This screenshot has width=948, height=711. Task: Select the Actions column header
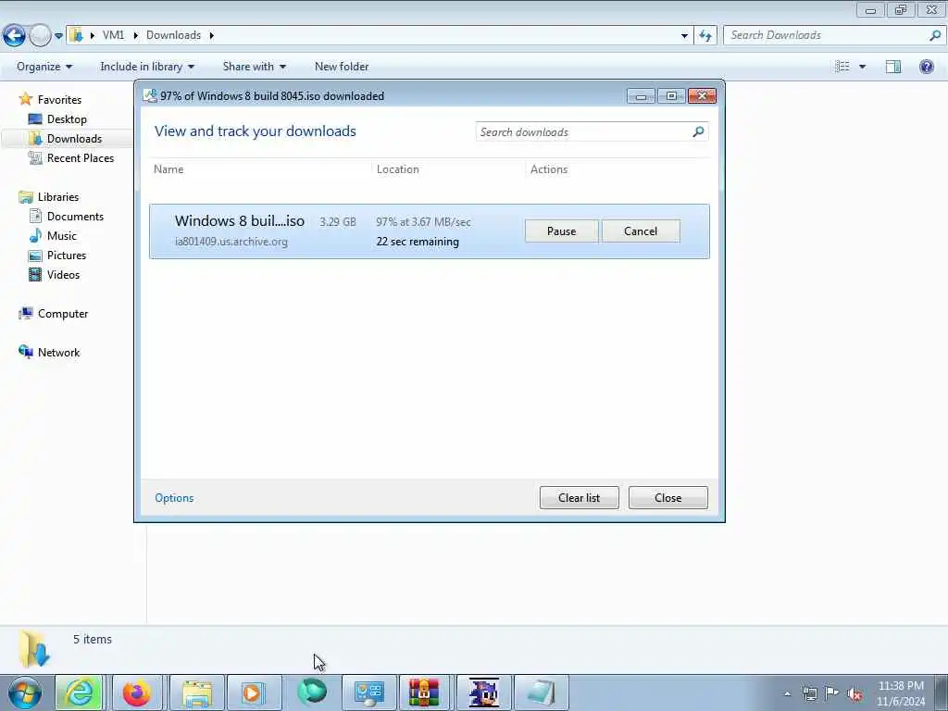tap(549, 169)
